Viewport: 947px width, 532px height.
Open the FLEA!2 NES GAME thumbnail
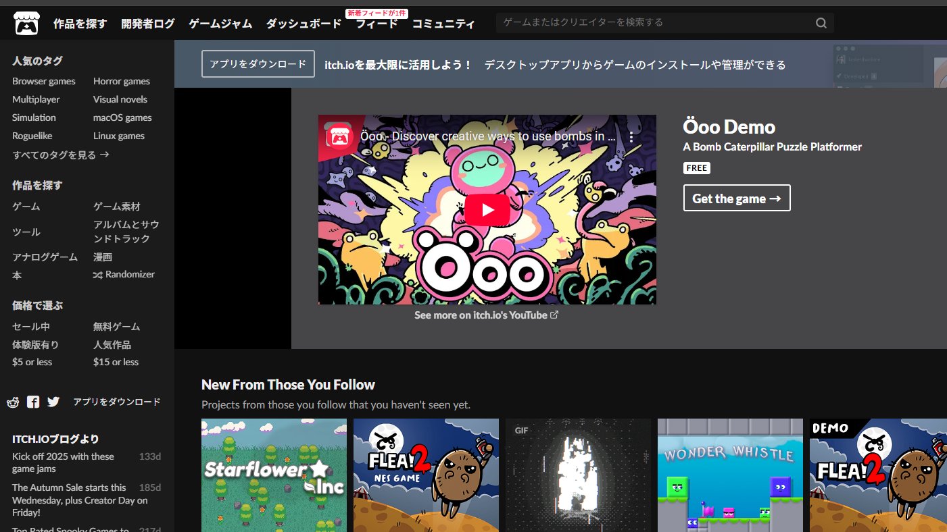coord(426,475)
